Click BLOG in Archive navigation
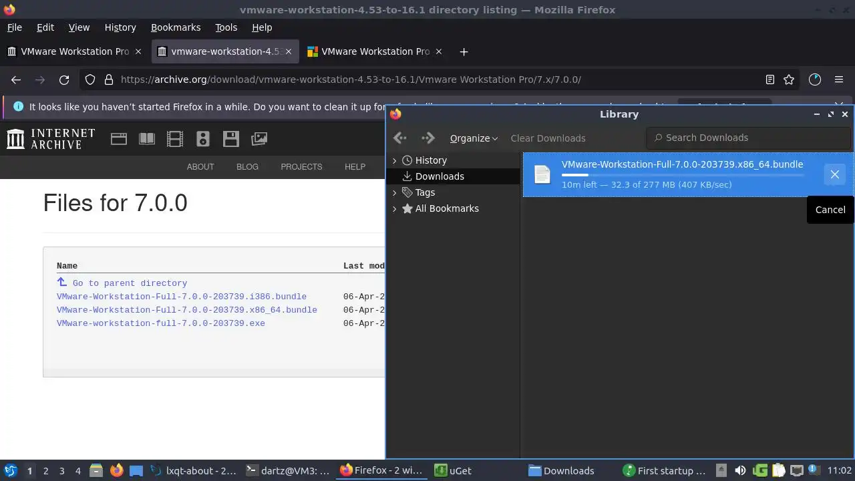 [x=247, y=167]
